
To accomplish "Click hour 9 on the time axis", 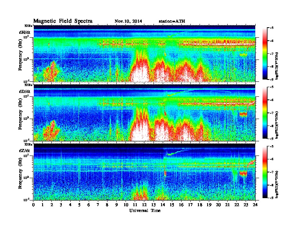I will point(117,205).
